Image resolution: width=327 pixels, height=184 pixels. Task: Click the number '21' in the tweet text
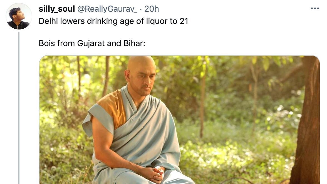coord(184,21)
